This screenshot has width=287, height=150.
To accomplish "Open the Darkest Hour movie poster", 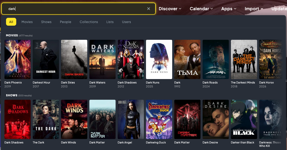I will [x=46, y=59].
